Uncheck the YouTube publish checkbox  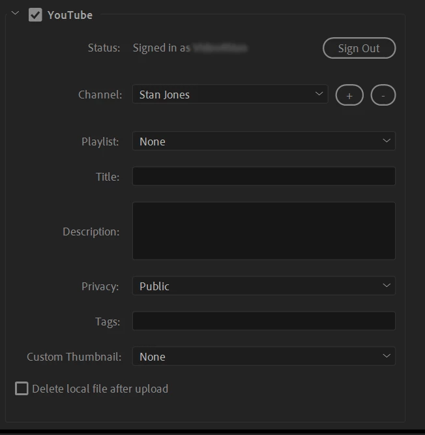pos(35,15)
